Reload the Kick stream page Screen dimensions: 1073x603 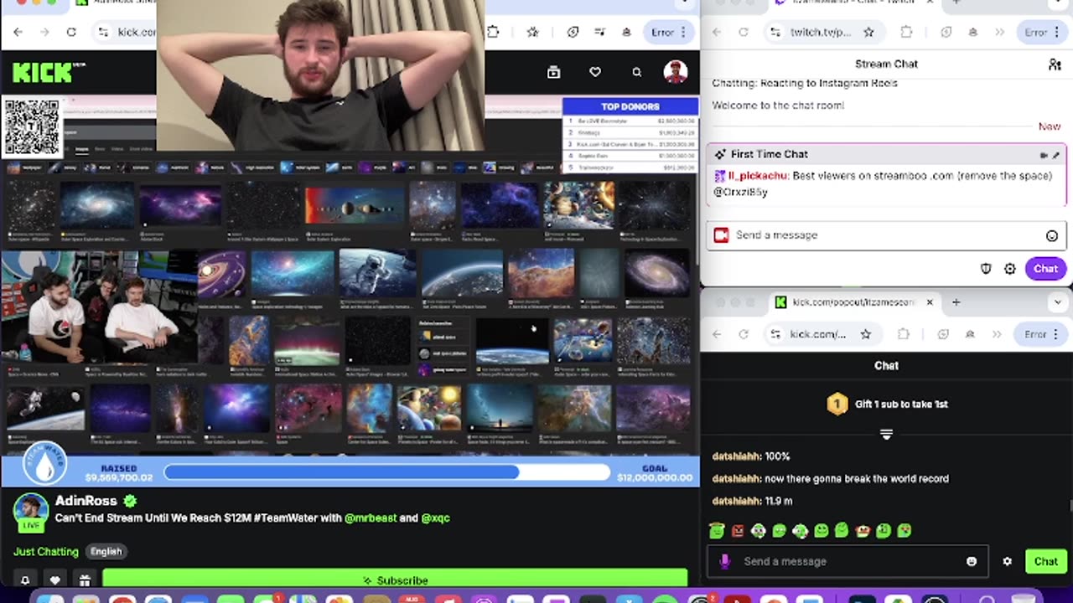71,32
